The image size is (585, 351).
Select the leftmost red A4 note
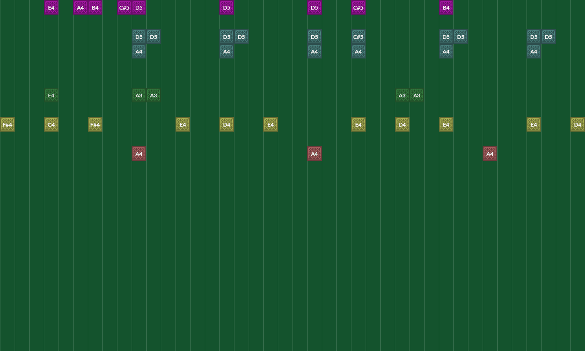(139, 154)
